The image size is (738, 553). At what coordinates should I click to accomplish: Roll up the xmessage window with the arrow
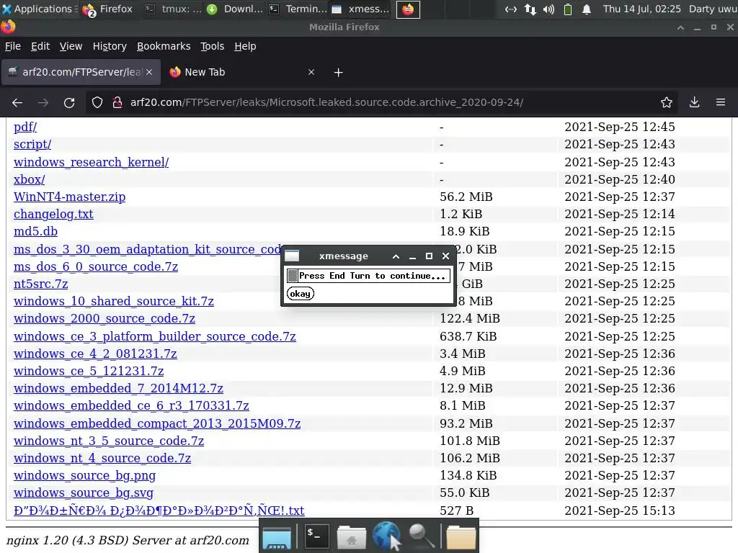pos(396,256)
